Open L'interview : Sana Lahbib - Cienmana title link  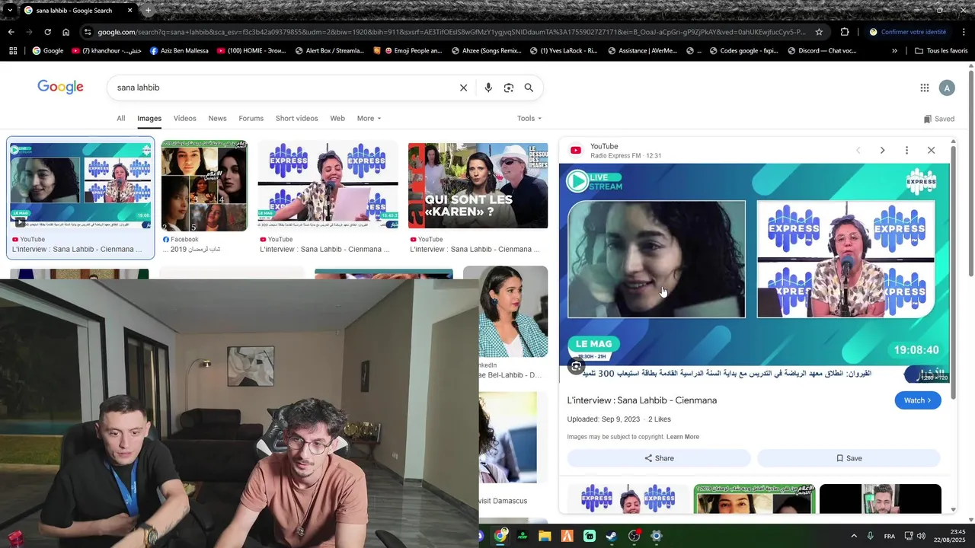pyautogui.click(x=642, y=400)
